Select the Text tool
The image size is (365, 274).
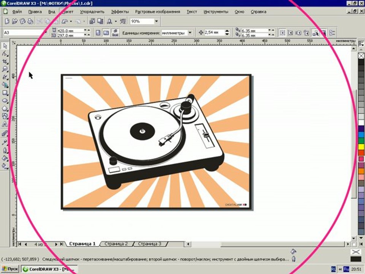5,124
